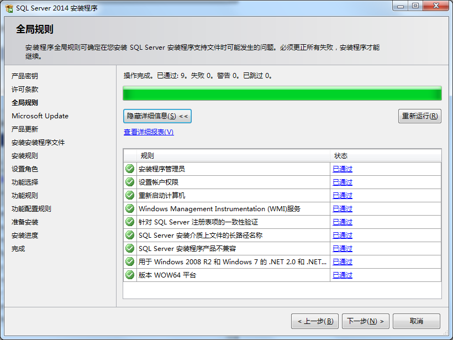
Task: Click rule 针对 SQL Server 注册表项的一致性验证
Action: tap(198, 222)
